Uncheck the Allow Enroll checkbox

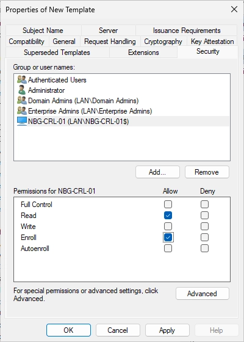(x=168, y=238)
